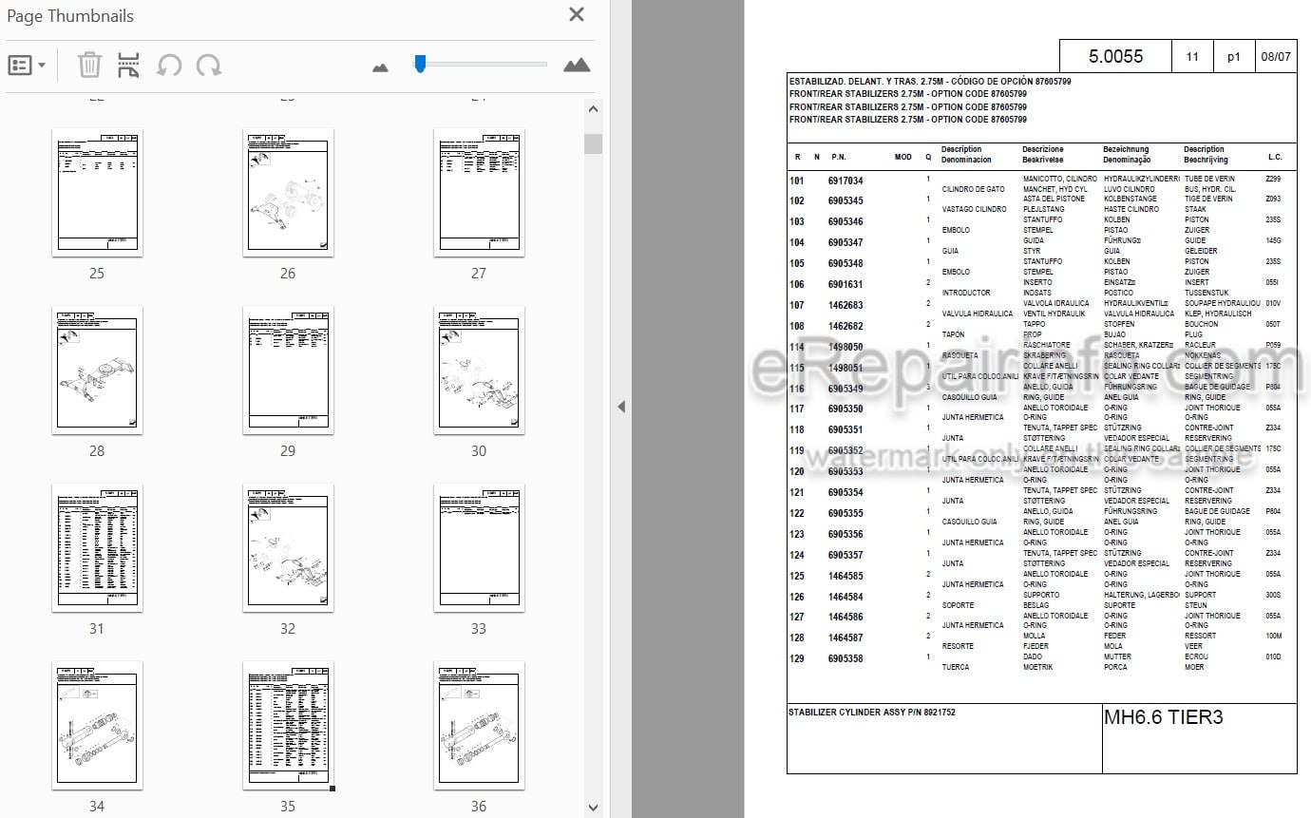The image size is (1311, 818).
Task: Click part number 6905348
Action: pyautogui.click(x=845, y=264)
